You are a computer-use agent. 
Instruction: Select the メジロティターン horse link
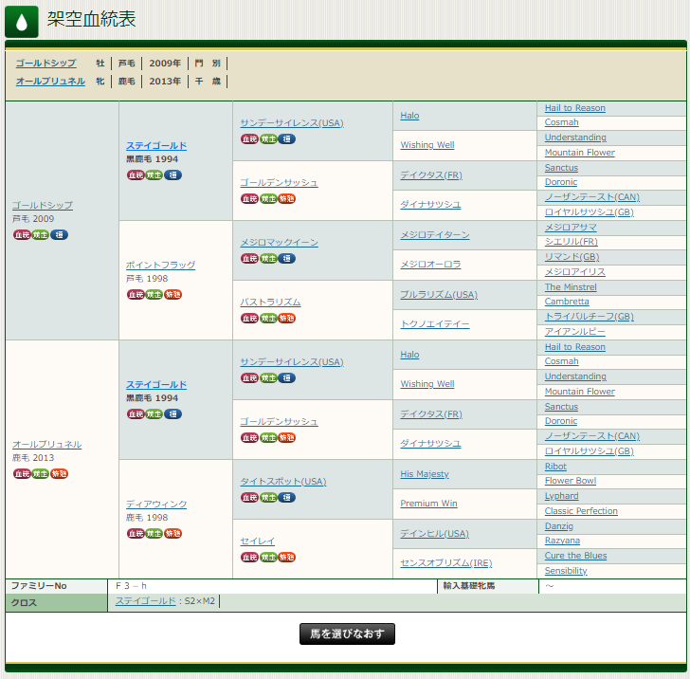pyautogui.click(x=434, y=235)
